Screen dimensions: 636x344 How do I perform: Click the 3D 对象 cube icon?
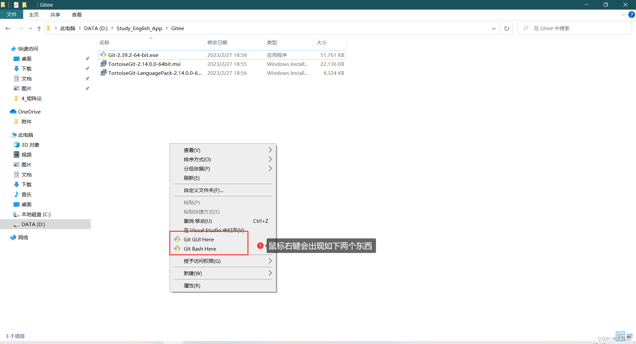pyautogui.click(x=17, y=145)
